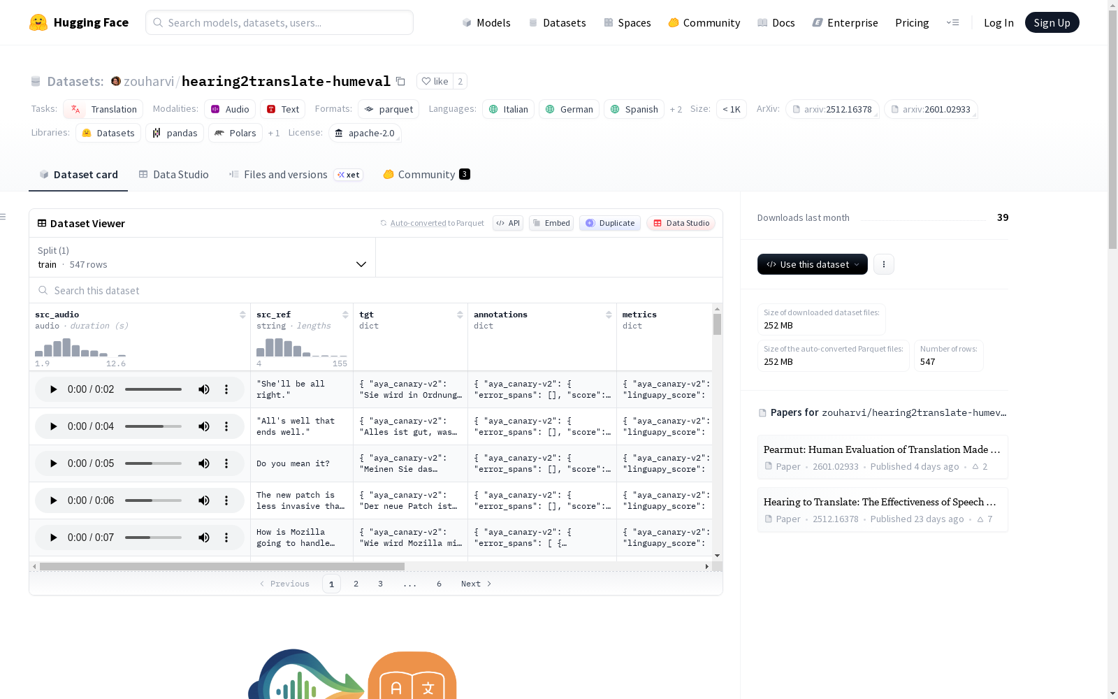The image size is (1118, 699).
Task: Open the Enterprise menu item
Action: point(845,22)
